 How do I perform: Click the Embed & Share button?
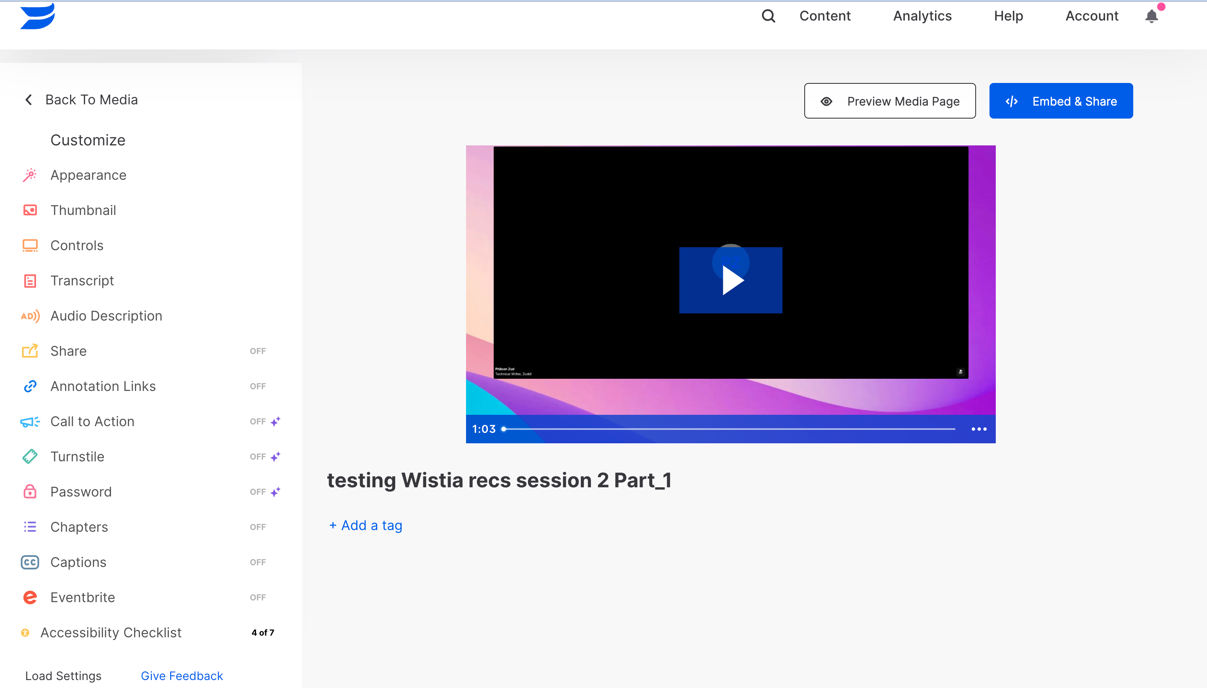pos(1061,100)
